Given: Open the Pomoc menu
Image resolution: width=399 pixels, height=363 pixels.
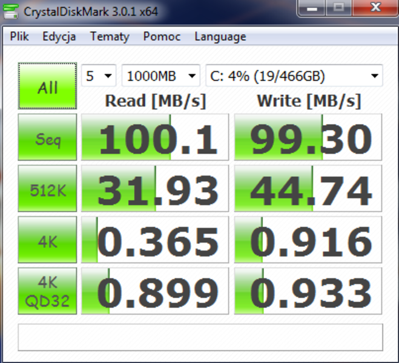Looking at the screenshot, I should (x=162, y=36).
